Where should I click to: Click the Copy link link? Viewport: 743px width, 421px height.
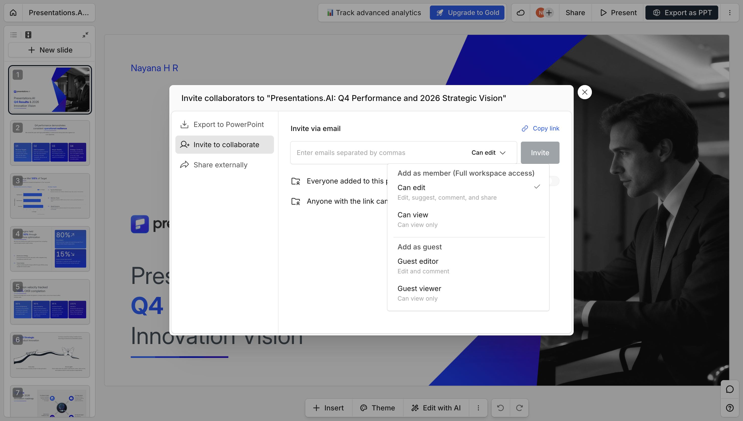click(540, 128)
